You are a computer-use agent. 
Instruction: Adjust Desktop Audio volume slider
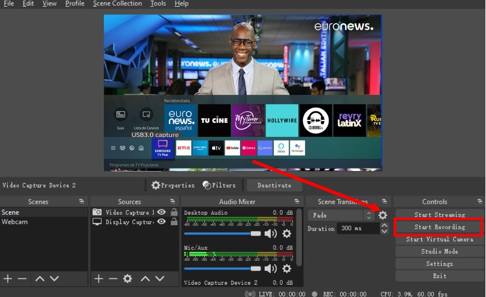pyautogui.click(x=222, y=234)
